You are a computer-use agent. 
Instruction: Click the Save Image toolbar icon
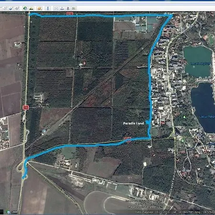68,9
